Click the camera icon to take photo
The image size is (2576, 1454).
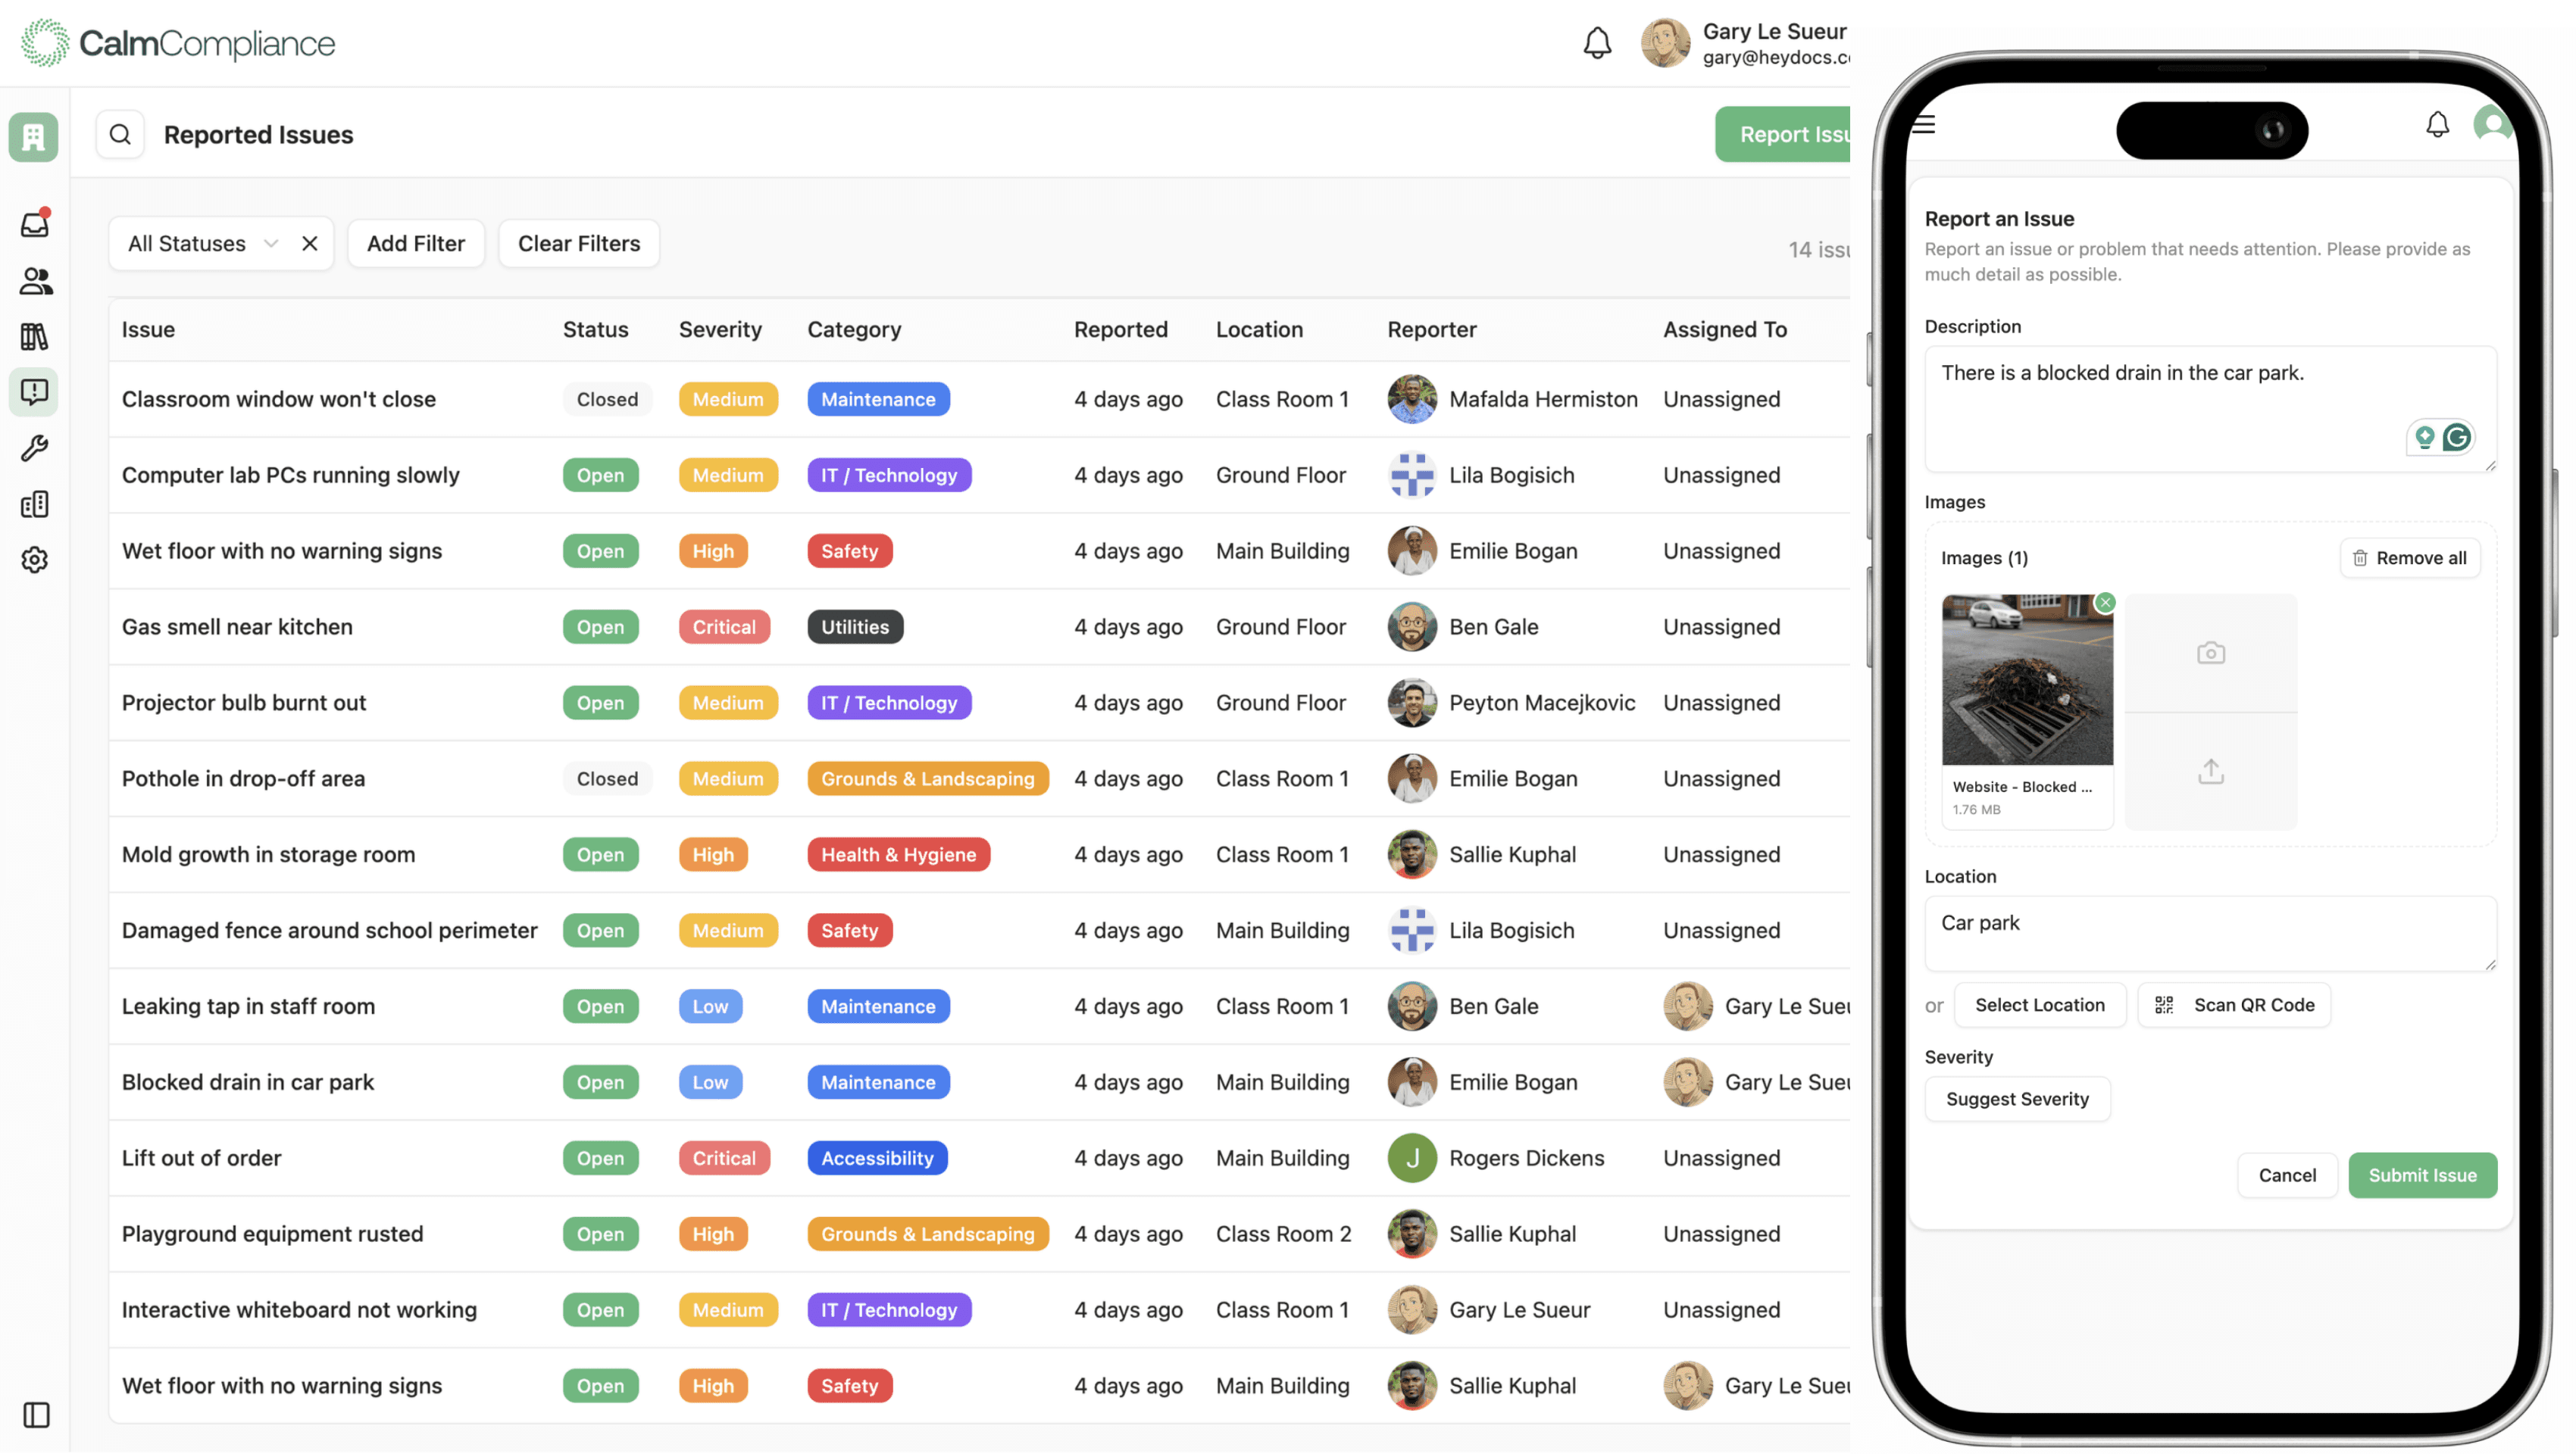pyautogui.click(x=2210, y=654)
